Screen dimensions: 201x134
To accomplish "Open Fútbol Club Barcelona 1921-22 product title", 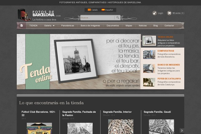I will (x=39, y=114).
